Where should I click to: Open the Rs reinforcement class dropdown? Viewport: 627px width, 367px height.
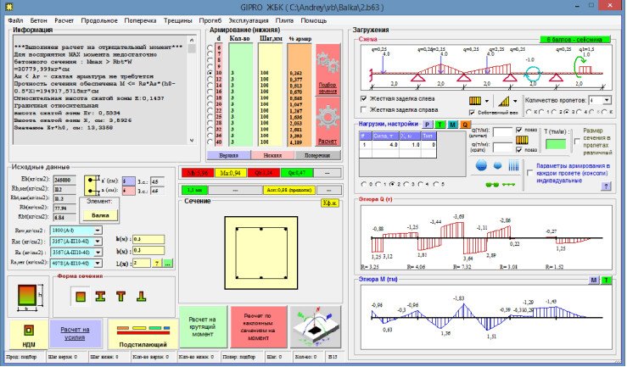(x=98, y=253)
